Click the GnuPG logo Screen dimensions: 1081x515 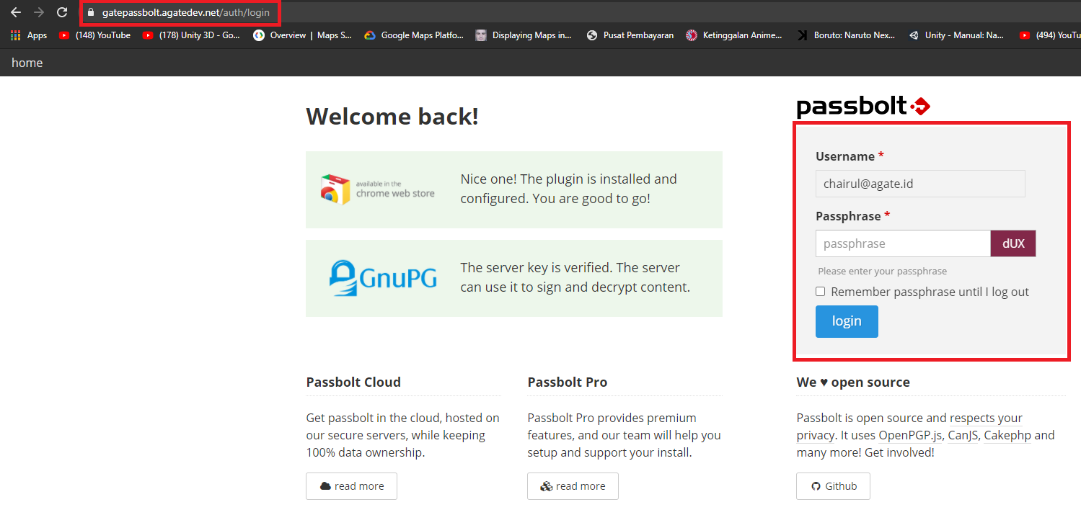click(x=383, y=278)
